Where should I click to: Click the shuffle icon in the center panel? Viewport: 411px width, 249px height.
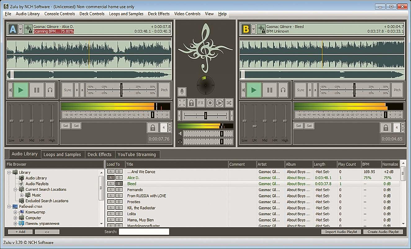pyautogui.click(x=229, y=103)
